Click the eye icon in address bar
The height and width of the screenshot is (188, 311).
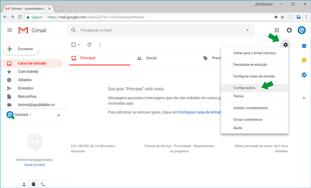[x=276, y=17]
